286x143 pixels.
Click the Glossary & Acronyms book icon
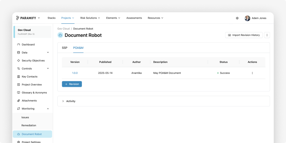click(x=18, y=93)
